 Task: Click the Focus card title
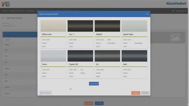click(45, 64)
